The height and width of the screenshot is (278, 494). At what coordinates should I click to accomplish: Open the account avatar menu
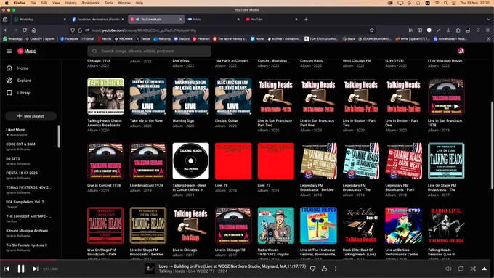[461, 51]
